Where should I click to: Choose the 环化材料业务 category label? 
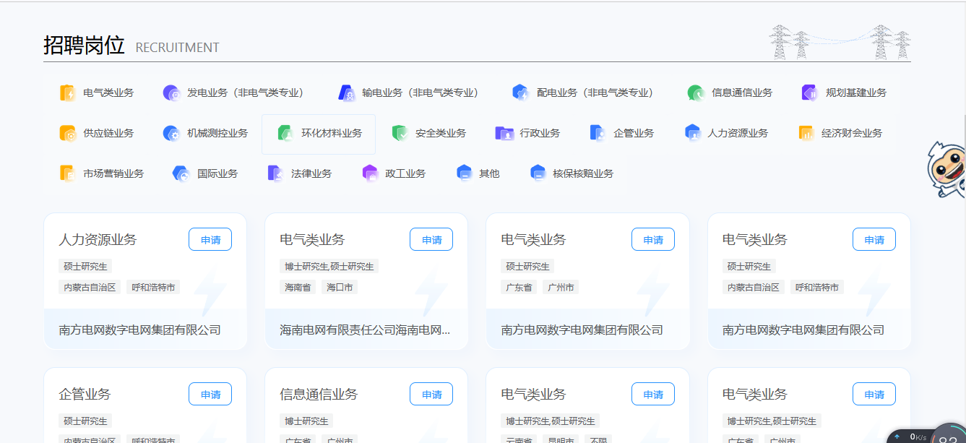(x=332, y=133)
